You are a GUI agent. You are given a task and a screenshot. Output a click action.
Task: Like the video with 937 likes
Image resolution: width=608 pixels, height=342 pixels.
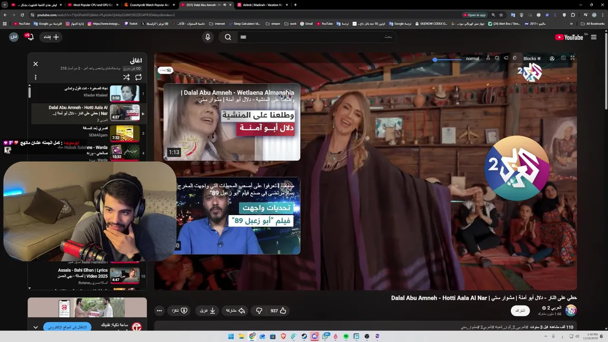point(278,311)
